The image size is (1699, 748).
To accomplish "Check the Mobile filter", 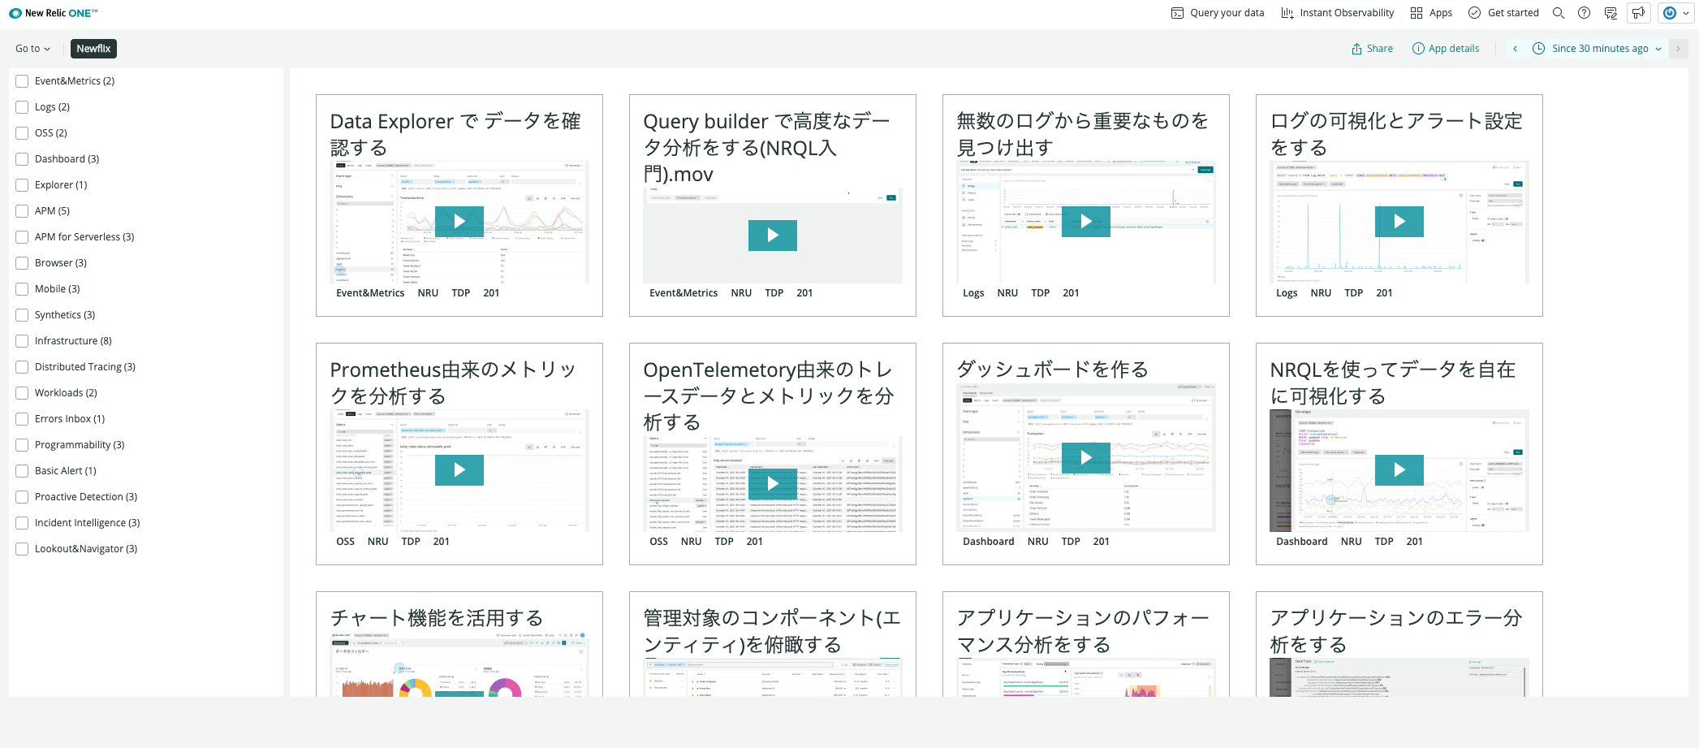I will coord(22,289).
